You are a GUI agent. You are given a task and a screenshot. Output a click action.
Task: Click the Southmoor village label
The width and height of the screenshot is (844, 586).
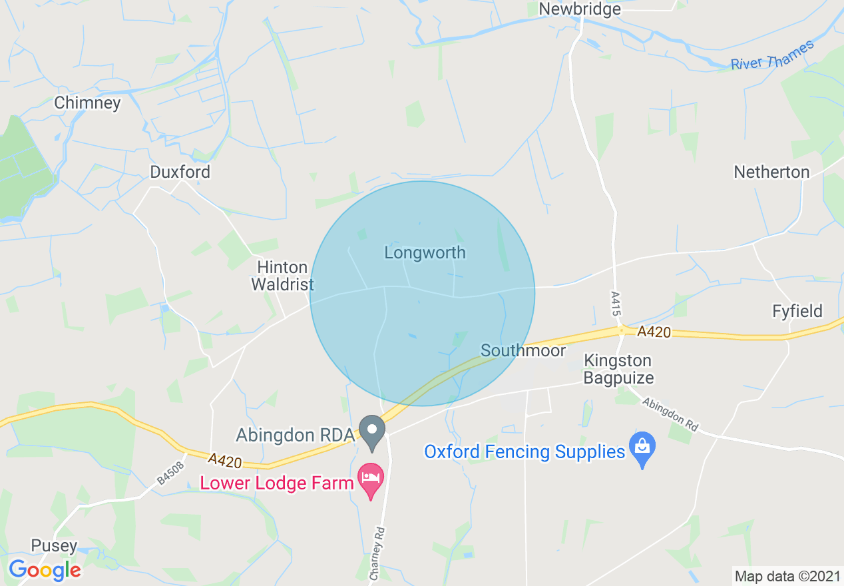click(523, 350)
